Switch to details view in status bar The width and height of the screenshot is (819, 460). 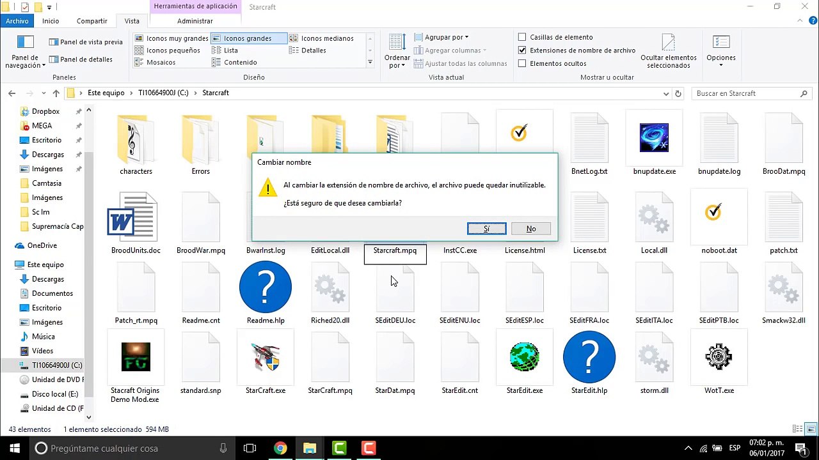pyautogui.click(x=797, y=429)
